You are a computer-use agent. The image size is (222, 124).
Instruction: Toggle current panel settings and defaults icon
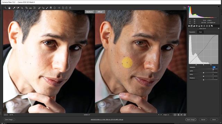pyautogui.click(x=185, y=115)
